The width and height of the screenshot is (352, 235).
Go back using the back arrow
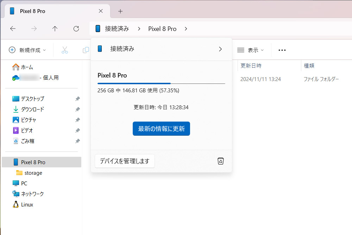pos(13,29)
